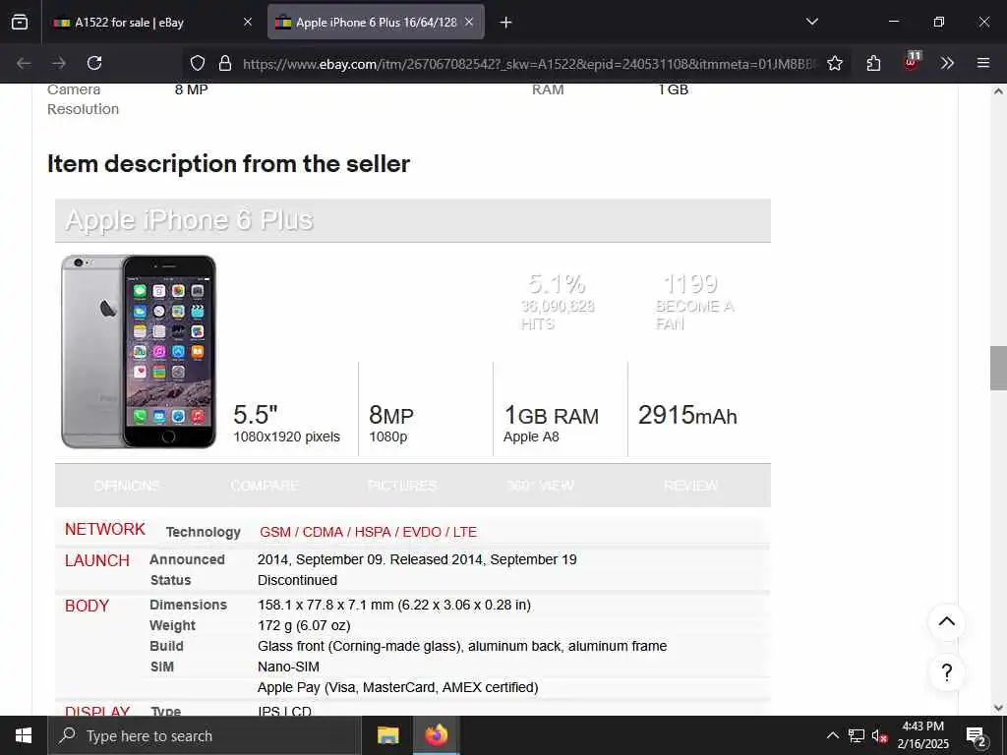Screen dimensions: 1007x755
Task: Click the '8MP' camera spec
Action: (x=391, y=416)
